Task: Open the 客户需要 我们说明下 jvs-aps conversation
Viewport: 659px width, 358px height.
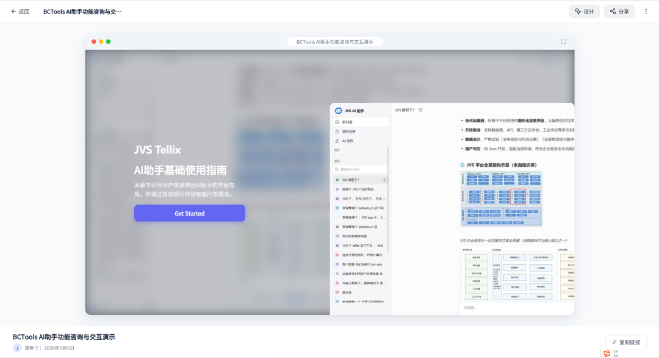Action: [x=359, y=264]
